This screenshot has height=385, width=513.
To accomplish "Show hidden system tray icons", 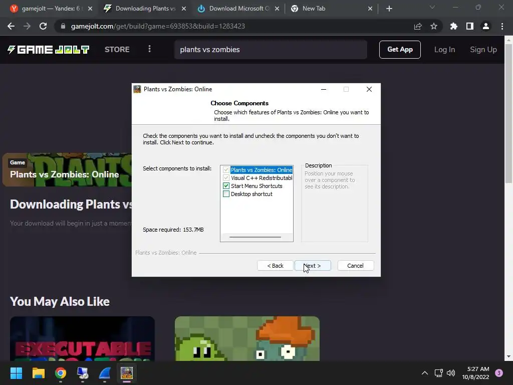I will pyautogui.click(x=425, y=373).
